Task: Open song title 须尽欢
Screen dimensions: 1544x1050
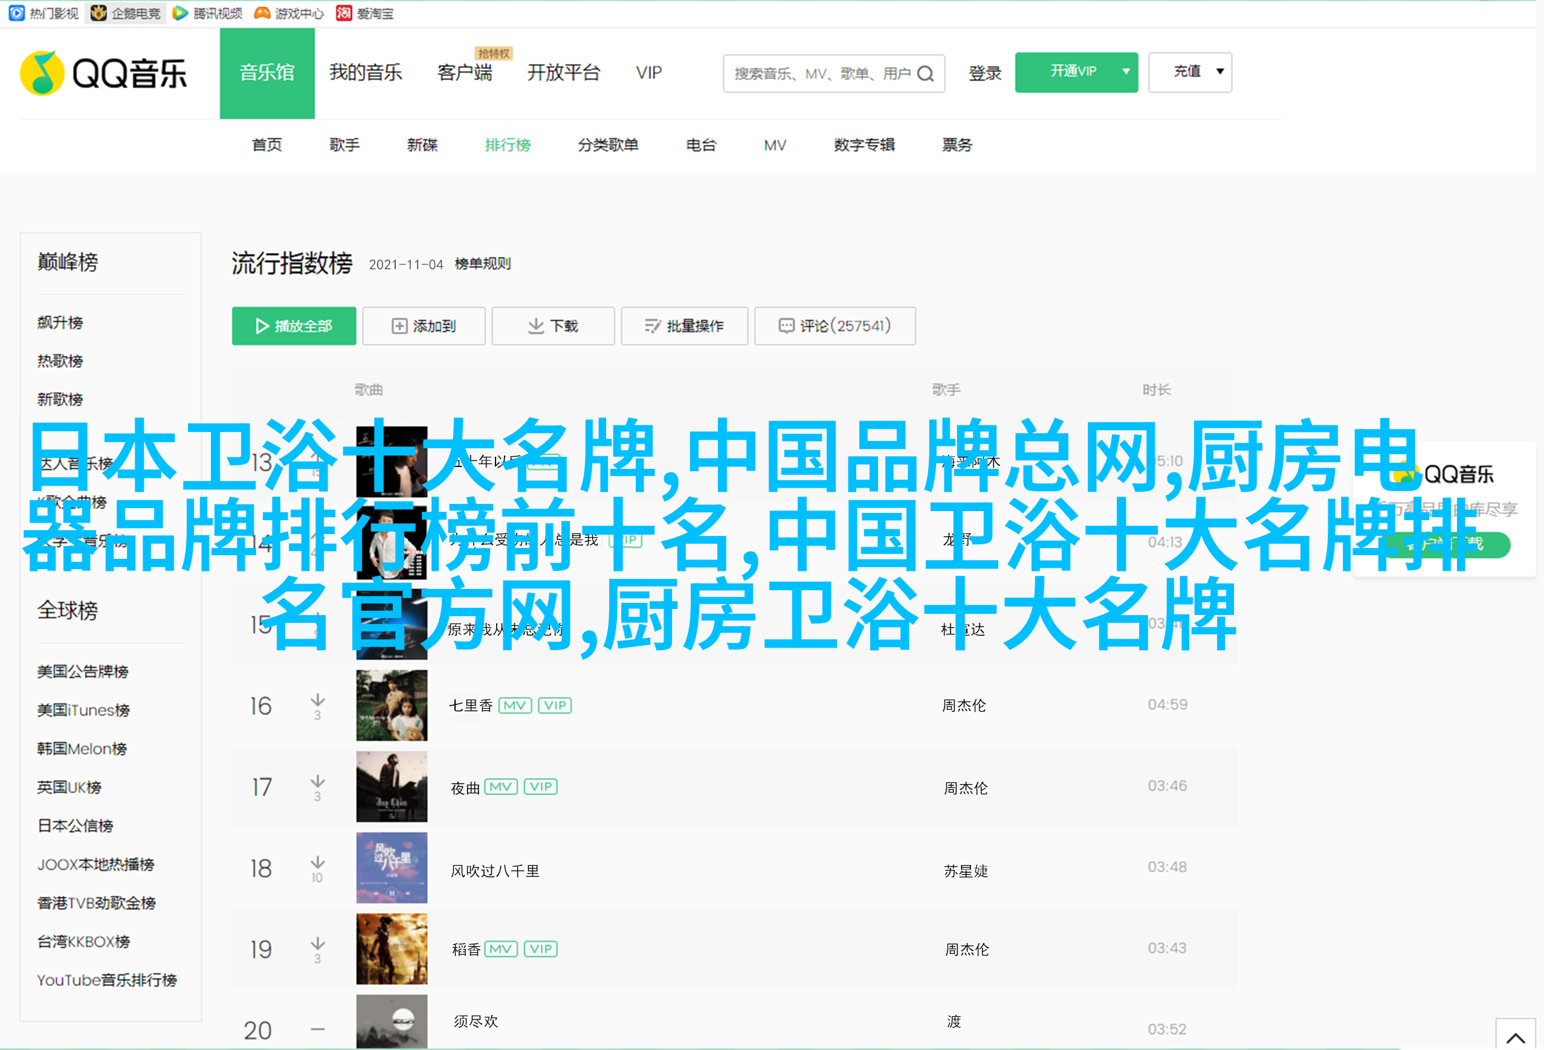Action: 476,1022
